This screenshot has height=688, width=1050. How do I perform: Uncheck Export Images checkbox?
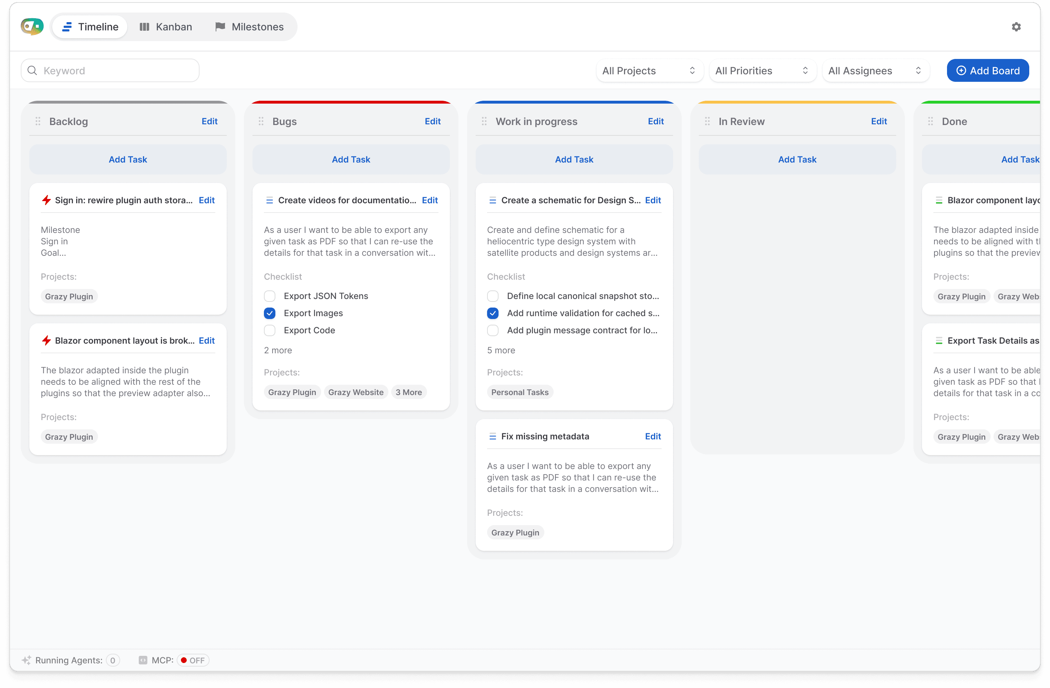click(270, 313)
